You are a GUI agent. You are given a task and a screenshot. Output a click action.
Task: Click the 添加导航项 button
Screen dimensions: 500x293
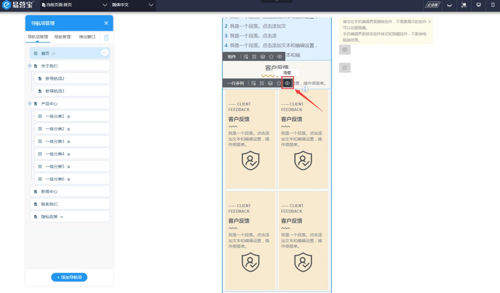click(x=69, y=277)
